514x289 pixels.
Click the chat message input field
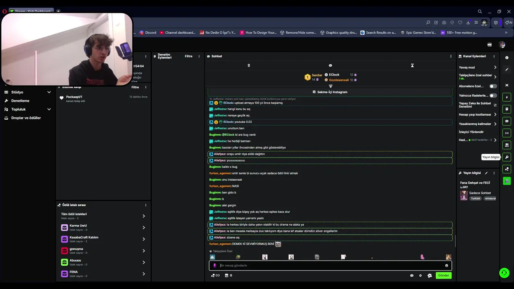tap(330, 265)
